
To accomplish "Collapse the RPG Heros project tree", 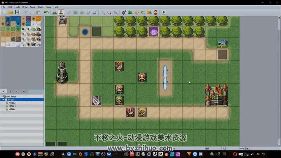I will pos(2,96).
